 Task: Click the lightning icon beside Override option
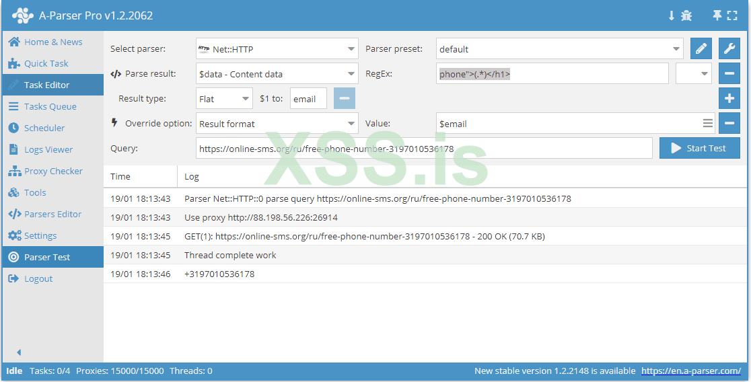[x=114, y=123]
